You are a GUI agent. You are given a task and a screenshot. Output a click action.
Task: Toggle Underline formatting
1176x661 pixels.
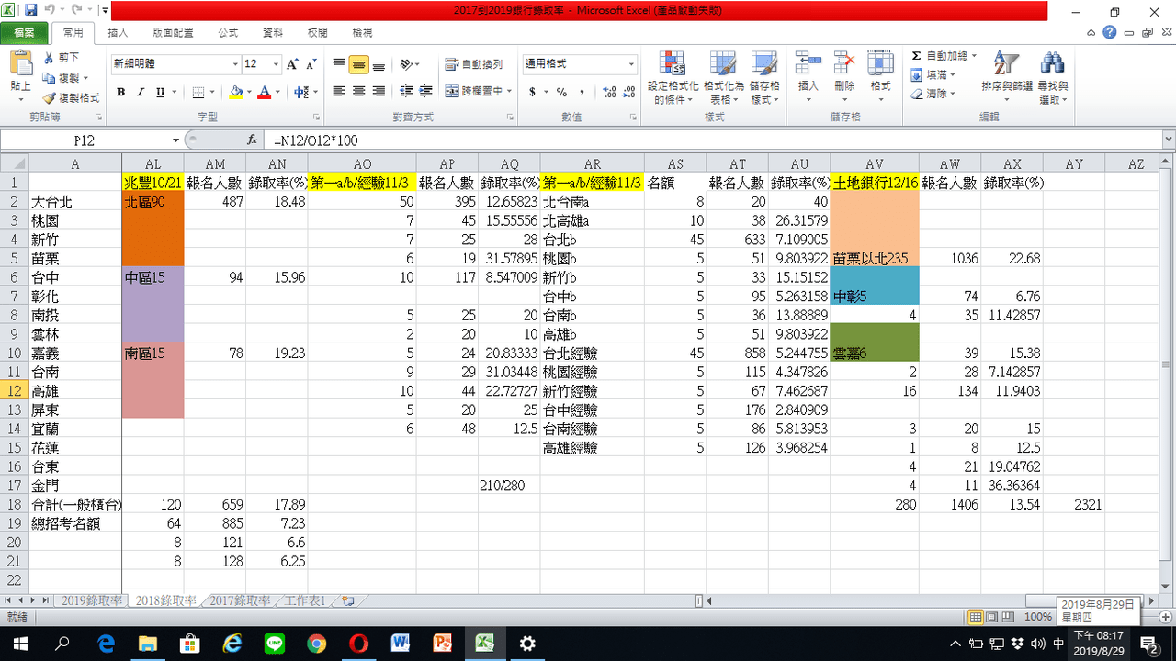(160, 92)
